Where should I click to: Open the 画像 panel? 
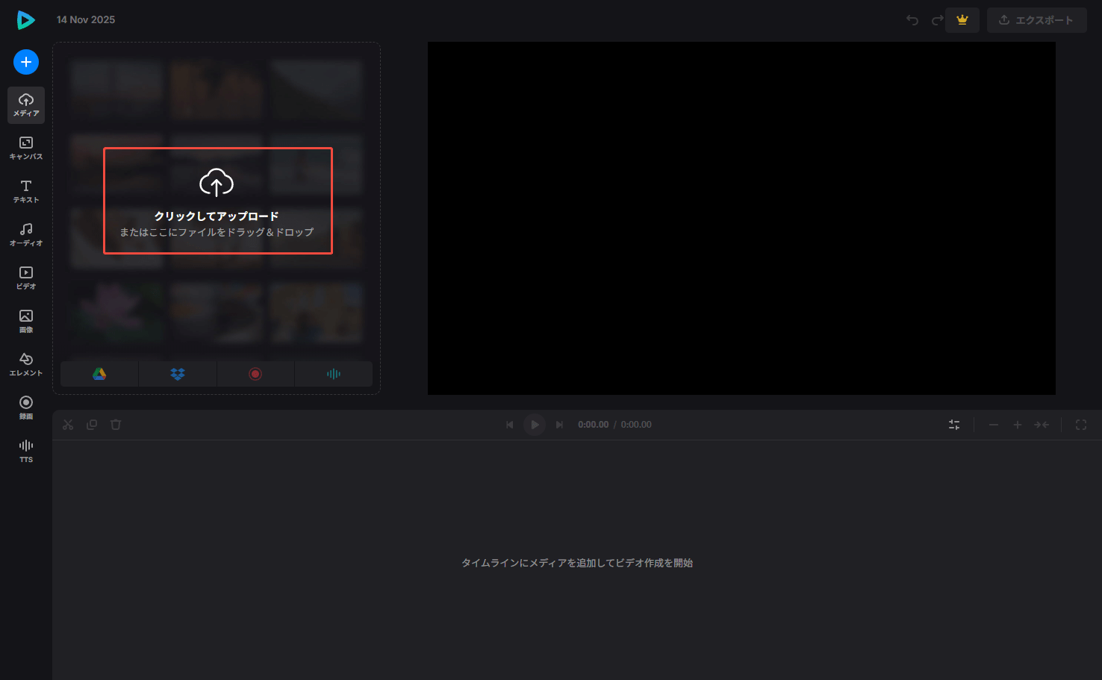(25, 319)
